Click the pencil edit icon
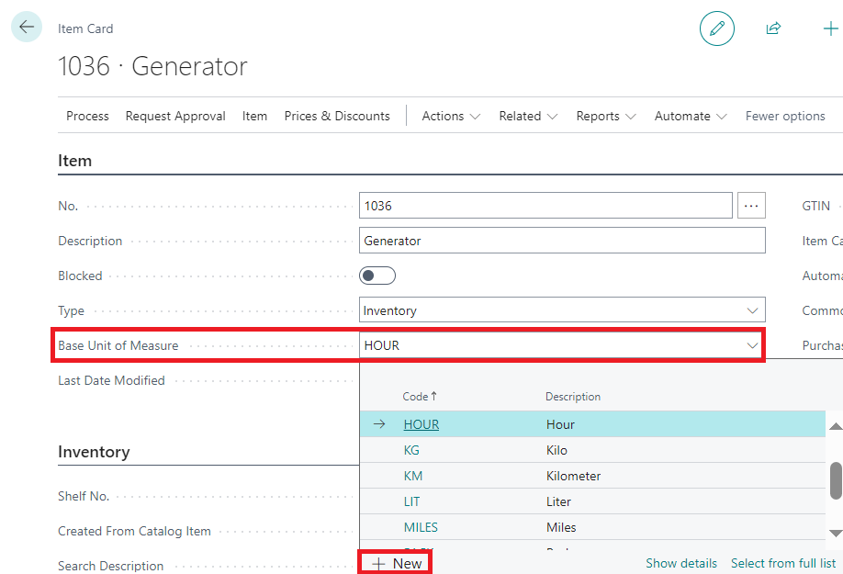This screenshot has width=843, height=574. tap(717, 28)
